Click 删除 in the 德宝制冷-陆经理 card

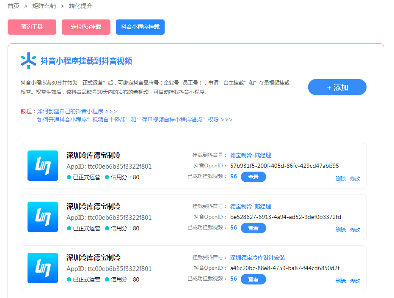pyautogui.click(x=341, y=179)
